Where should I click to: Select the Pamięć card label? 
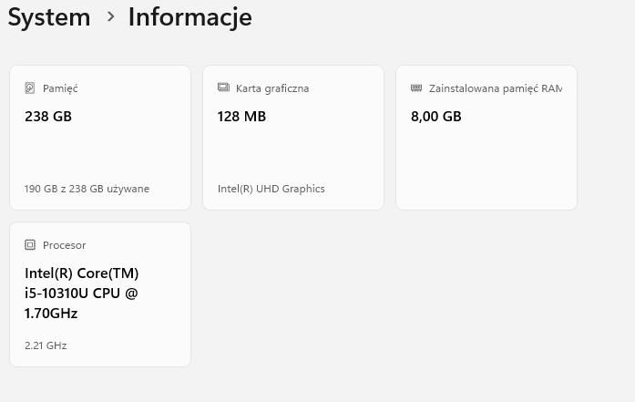coord(60,88)
